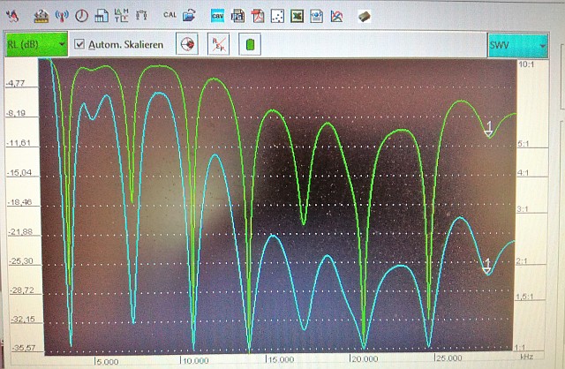Image resolution: width=565 pixels, height=369 pixels.
Task: Export to Excel spreadsheet icon
Action: [298, 15]
